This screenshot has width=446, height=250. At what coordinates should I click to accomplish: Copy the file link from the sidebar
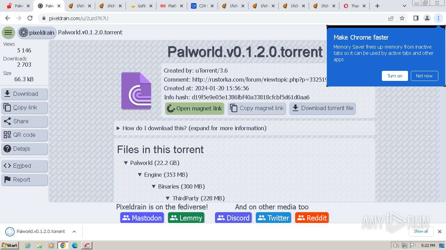click(24, 108)
